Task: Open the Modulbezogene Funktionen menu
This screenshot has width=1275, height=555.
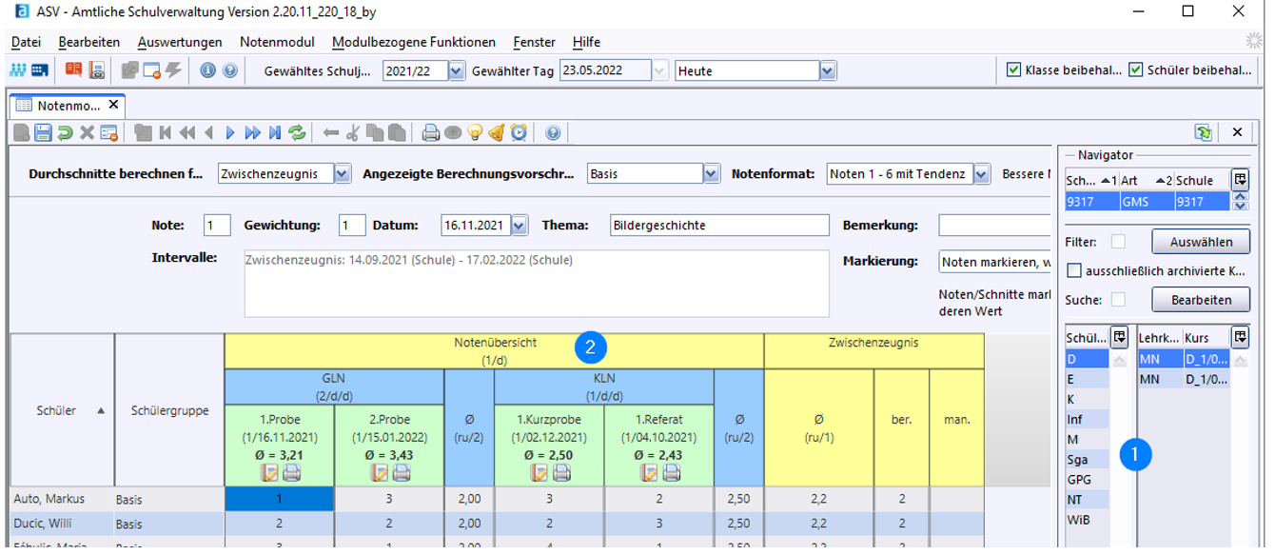Action: [413, 42]
